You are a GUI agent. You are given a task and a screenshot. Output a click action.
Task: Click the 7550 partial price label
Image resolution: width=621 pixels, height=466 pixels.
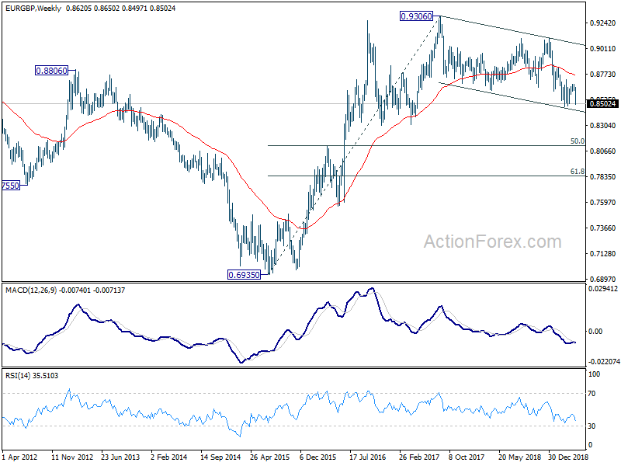tap(11, 186)
